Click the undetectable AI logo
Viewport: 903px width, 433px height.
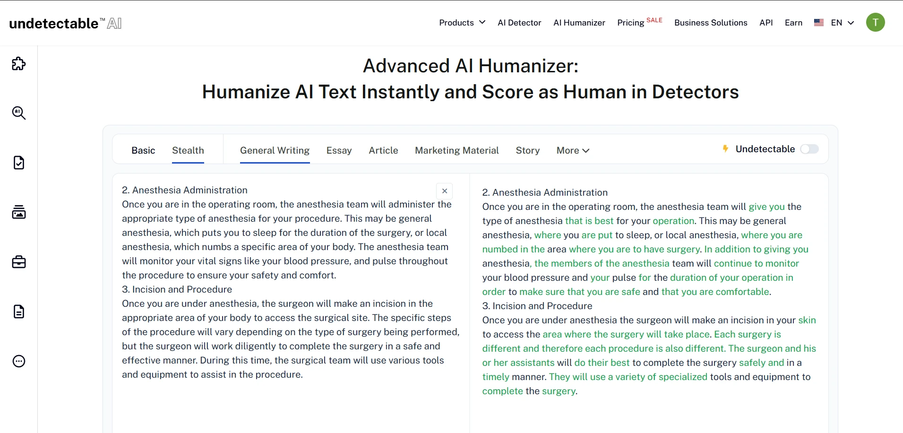pyautogui.click(x=66, y=23)
